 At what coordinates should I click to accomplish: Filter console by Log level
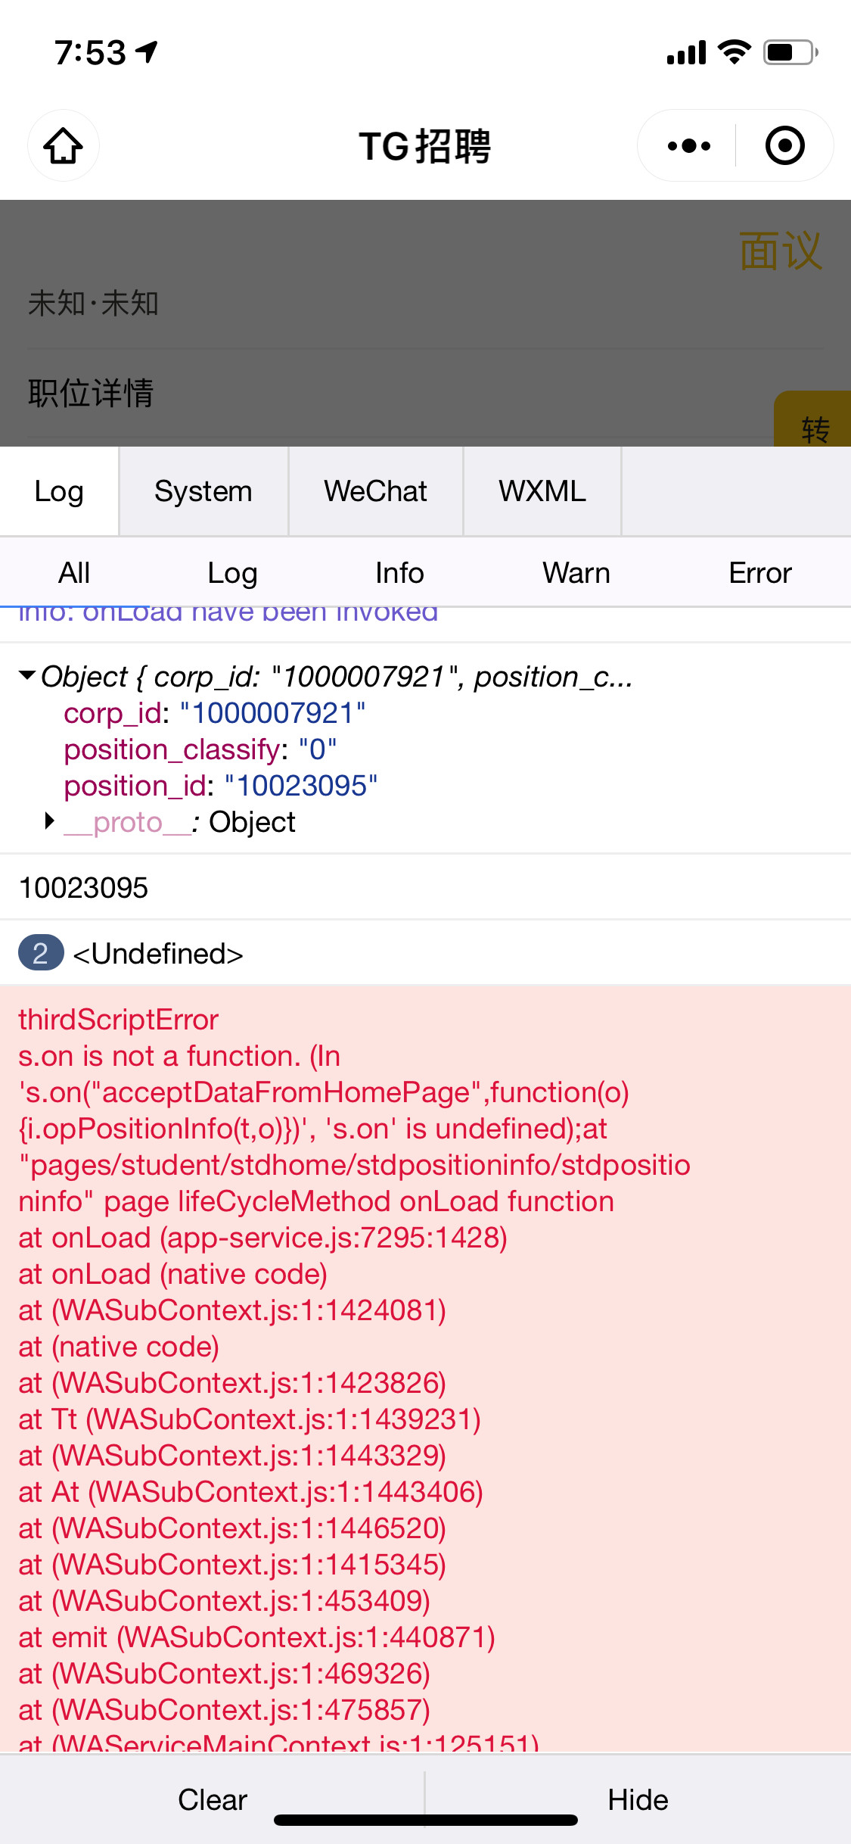click(232, 573)
